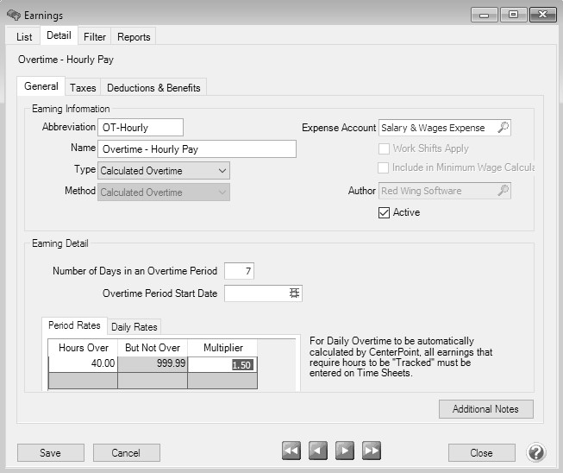
Task: Go to the next earning record
Action: pyautogui.click(x=345, y=451)
